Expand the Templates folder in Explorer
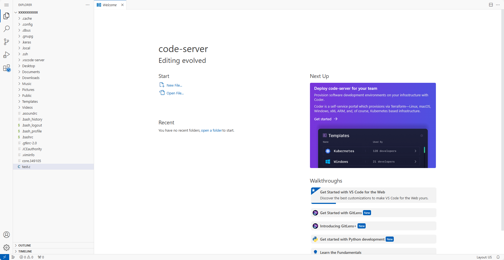Viewport: 504px width, 260px height. tap(53, 101)
